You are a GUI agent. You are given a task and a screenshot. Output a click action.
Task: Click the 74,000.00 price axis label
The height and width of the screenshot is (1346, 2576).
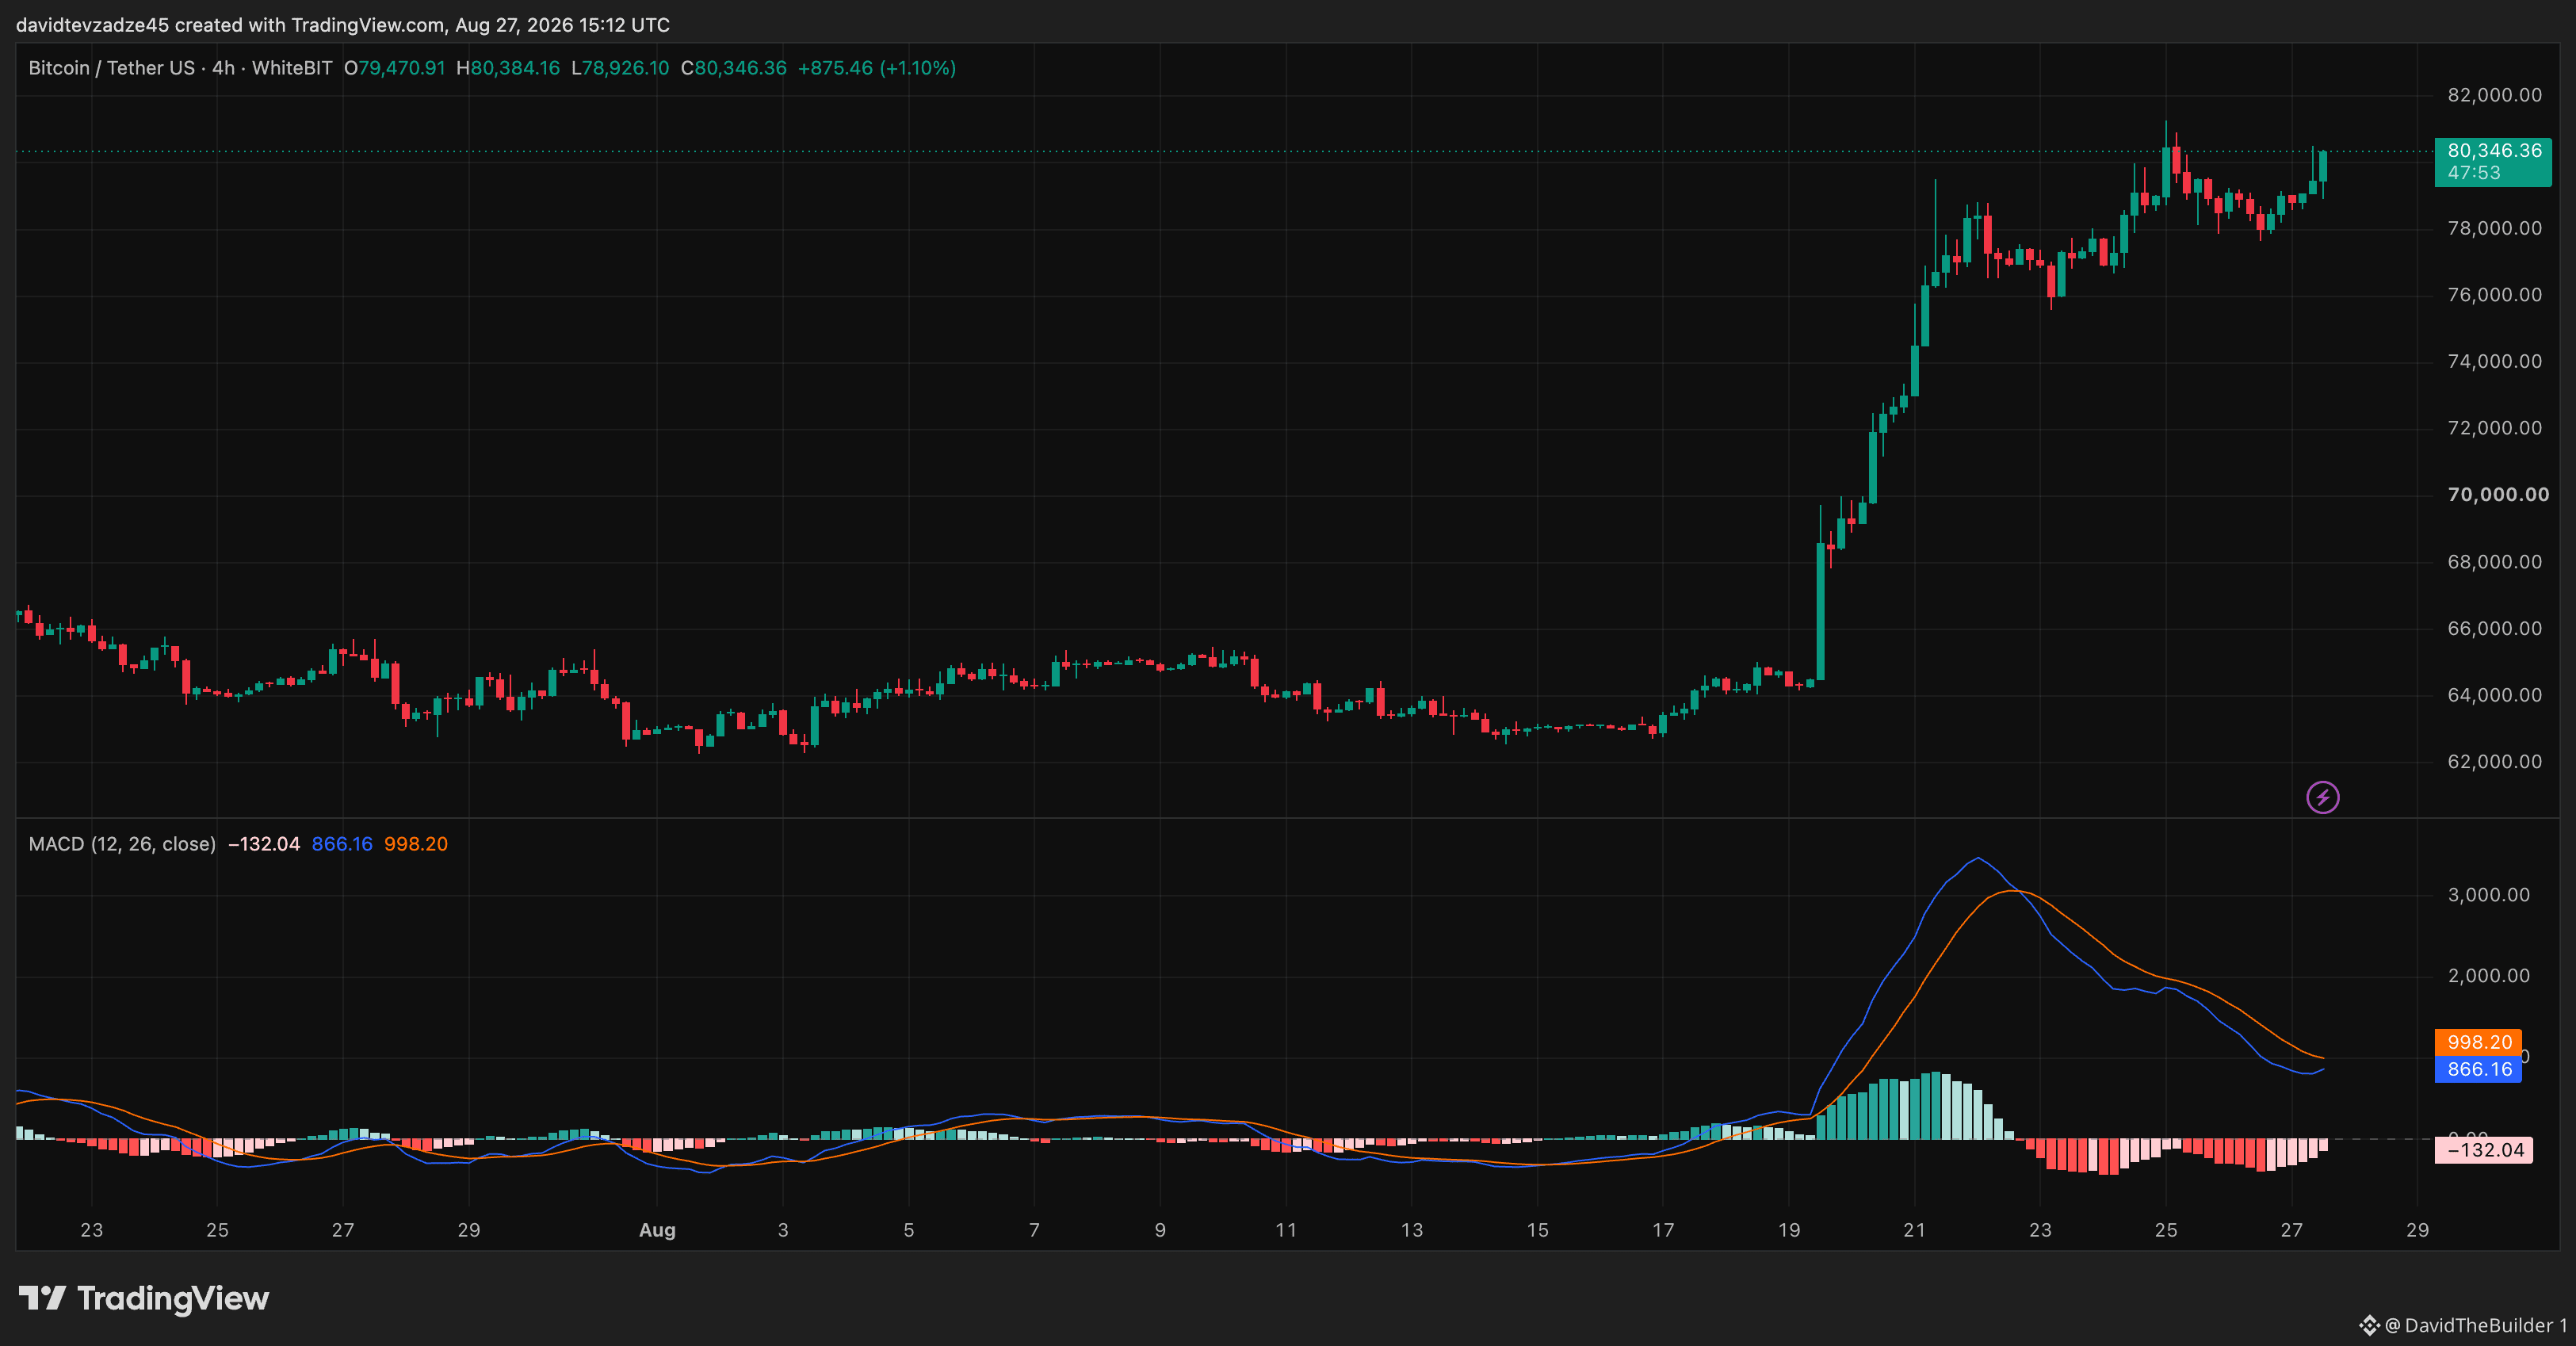[2494, 361]
